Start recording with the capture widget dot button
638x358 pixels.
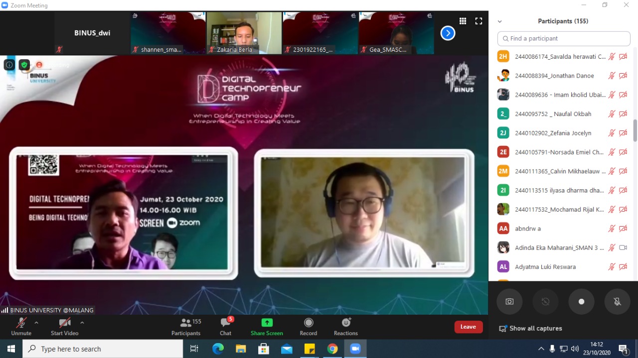[581, 302]
